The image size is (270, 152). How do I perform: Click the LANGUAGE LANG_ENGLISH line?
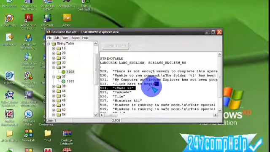click(143, 63)
